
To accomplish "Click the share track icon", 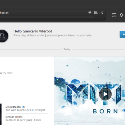I will [96, 13].
